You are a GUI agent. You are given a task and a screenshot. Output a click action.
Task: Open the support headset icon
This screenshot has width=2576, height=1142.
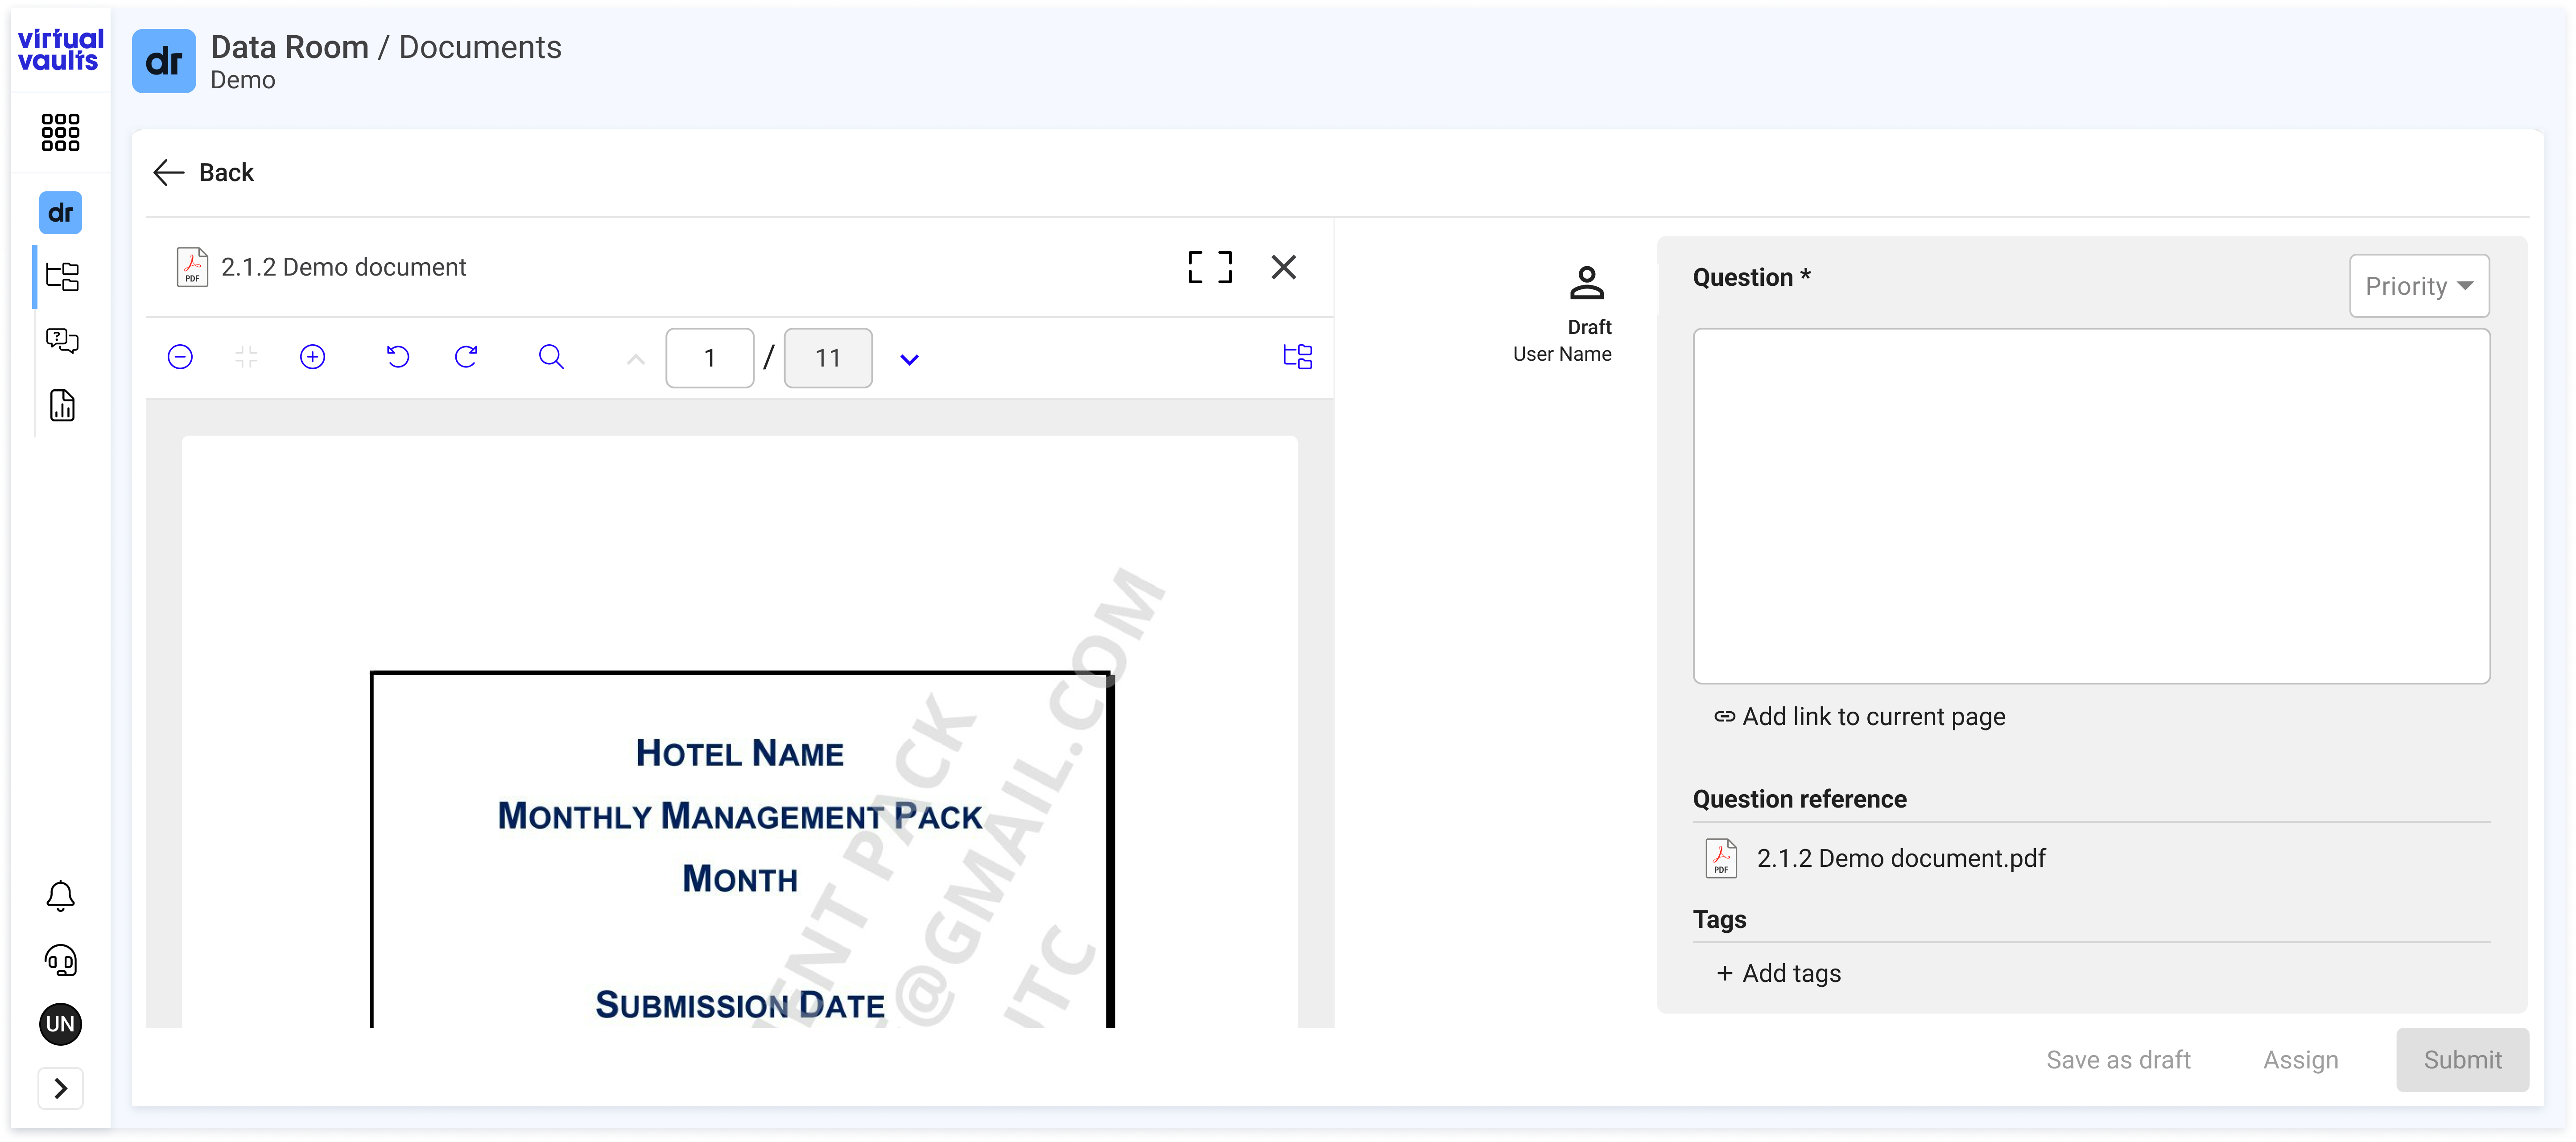(x=60, y=960)
